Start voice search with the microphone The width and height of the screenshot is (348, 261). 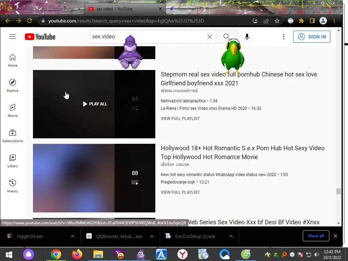(247, 37)
